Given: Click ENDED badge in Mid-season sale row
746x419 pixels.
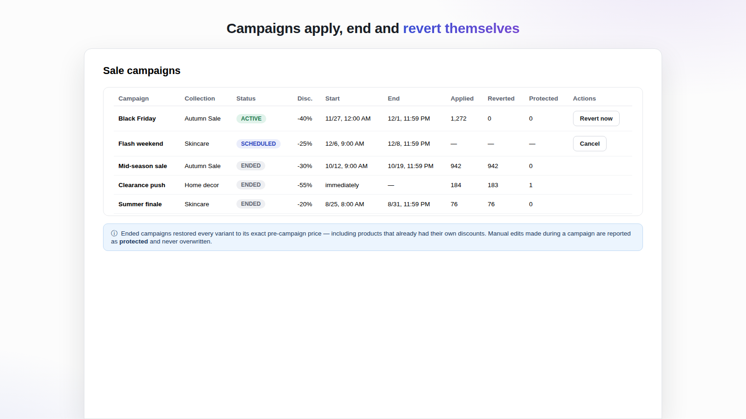Looking at the screenshot, I should [x=251, y=166].
